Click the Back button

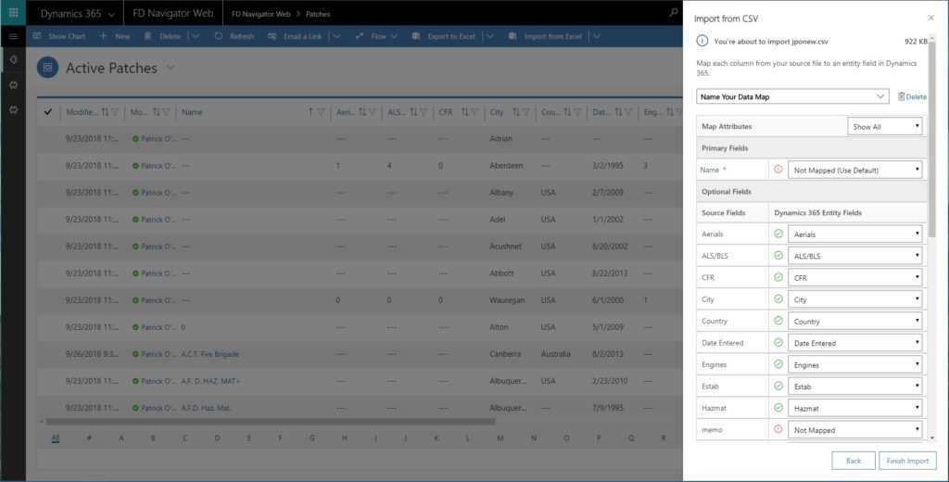pyautogui.click(x=854, y=461)
